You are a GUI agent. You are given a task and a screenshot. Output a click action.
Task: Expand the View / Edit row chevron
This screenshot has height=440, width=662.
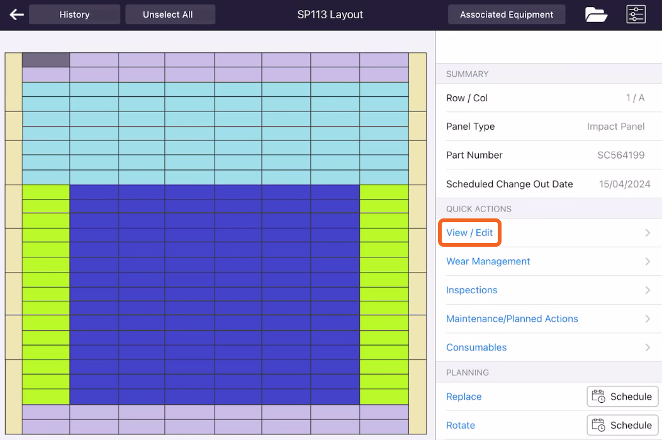click(x=648, y=233)
